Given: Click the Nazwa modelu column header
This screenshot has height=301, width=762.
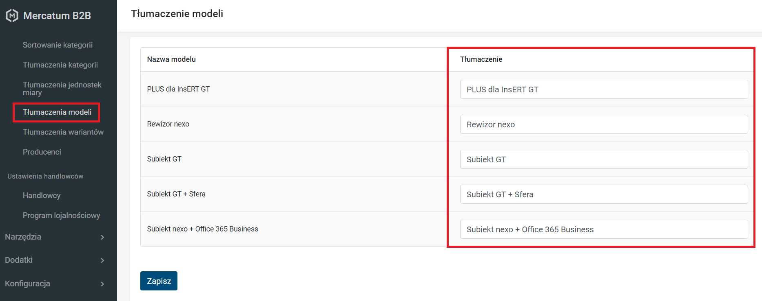Looking at the screenshot, I should (x=171, y=59).
